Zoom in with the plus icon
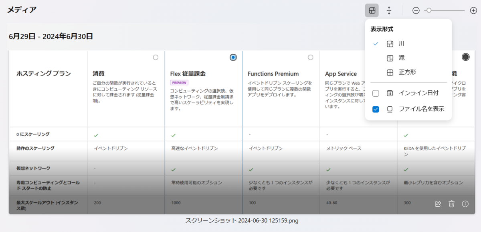Viewport: 481px width, 232px height. [x=473, y=10]
